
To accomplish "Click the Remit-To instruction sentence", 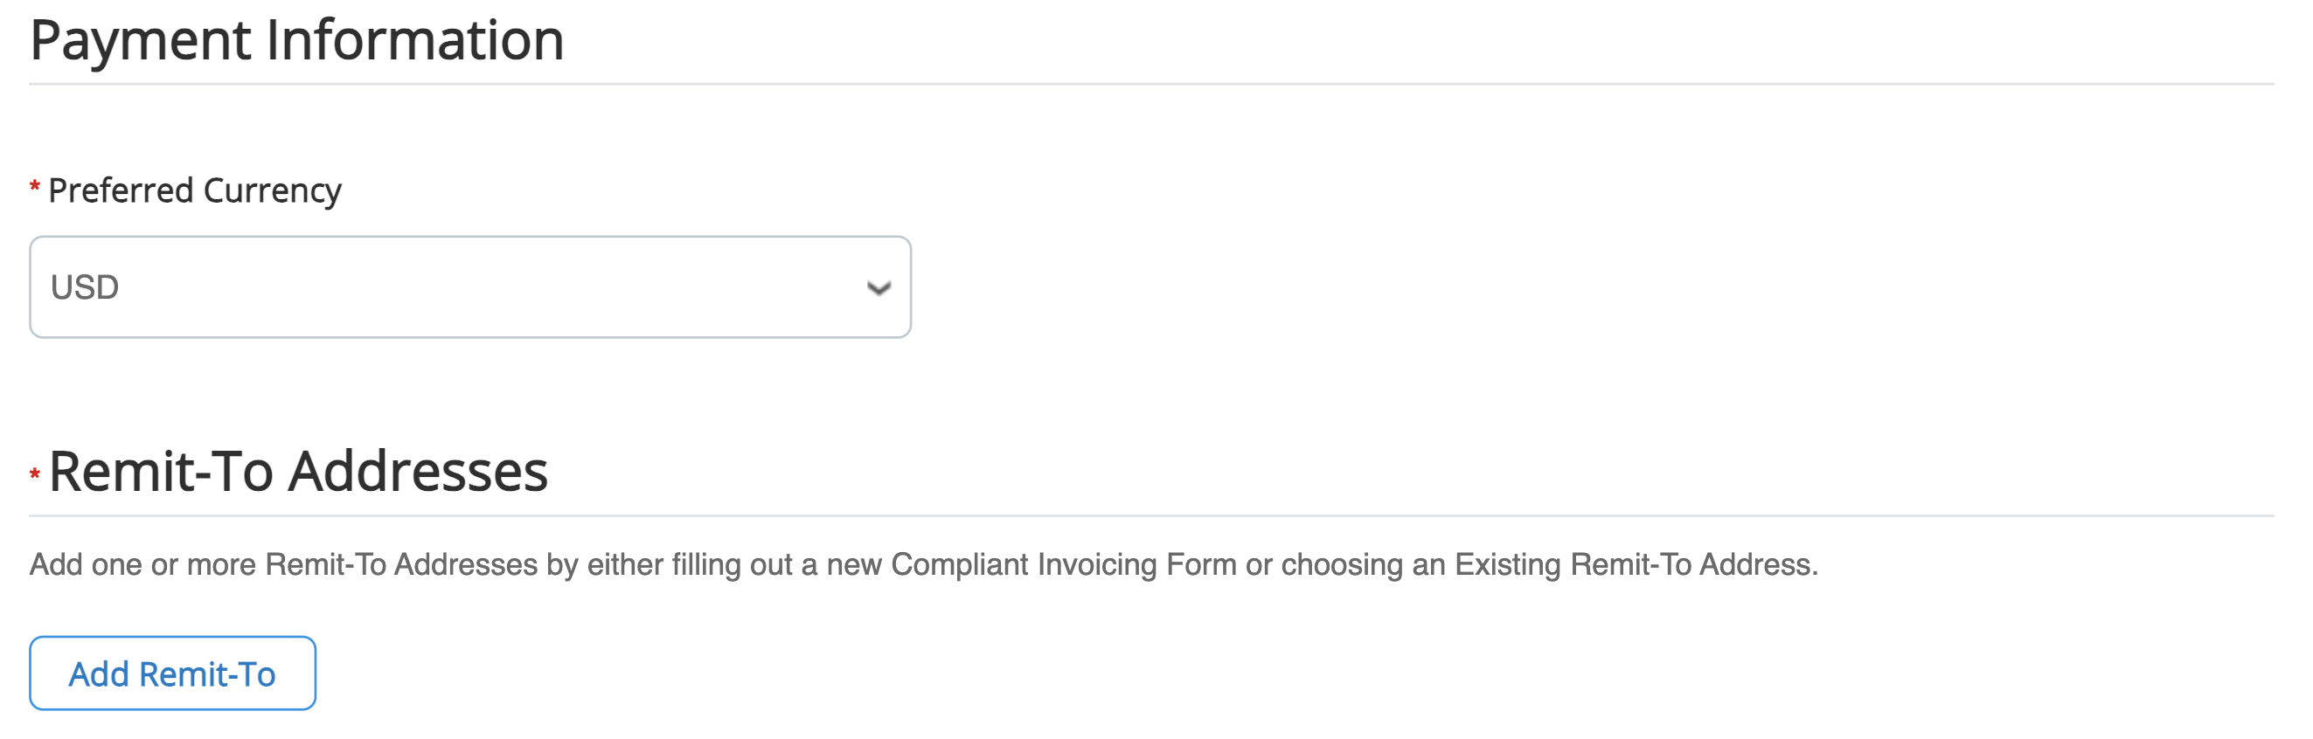I will [923, 564].
